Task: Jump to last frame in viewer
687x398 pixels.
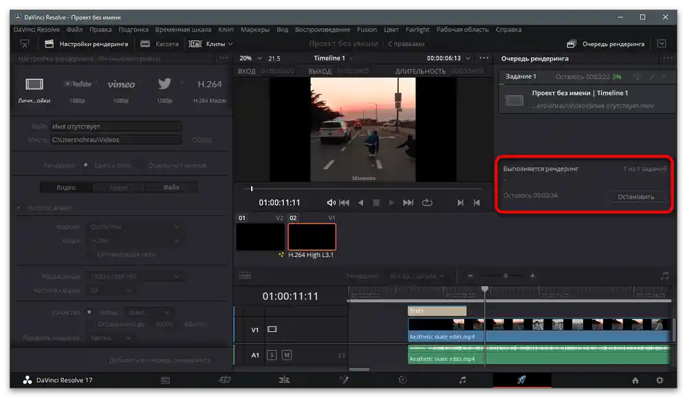Action: tap(408, 203)
